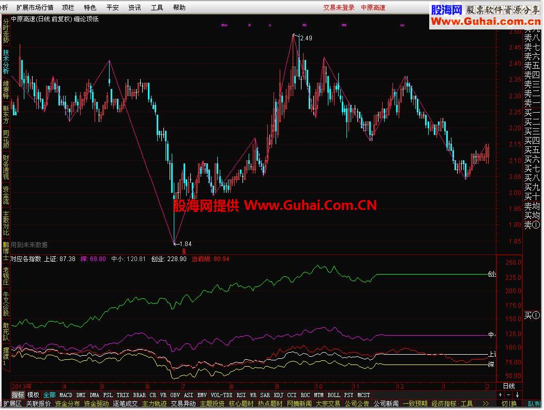Open the 主题投资 bottom tab
Screen dimensions: 544x410
(213, 404)
